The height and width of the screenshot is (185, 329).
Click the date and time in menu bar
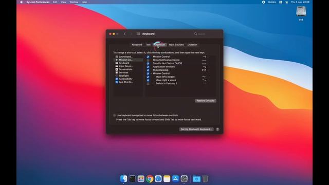click(x=300, y=2)
